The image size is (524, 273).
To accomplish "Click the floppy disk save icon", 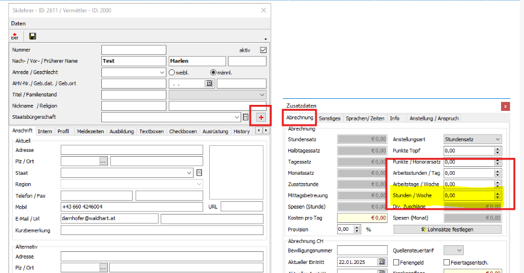I will coord(32,37).
